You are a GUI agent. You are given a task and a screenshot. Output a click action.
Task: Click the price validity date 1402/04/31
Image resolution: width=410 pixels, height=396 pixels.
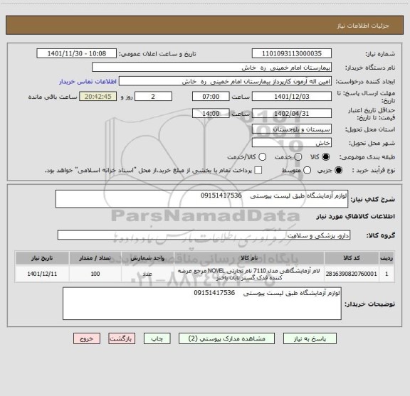point(292,113)
